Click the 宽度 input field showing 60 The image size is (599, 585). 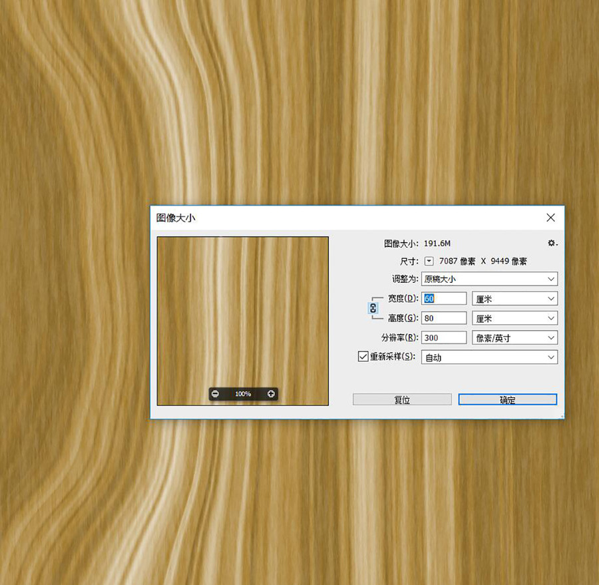444,298
